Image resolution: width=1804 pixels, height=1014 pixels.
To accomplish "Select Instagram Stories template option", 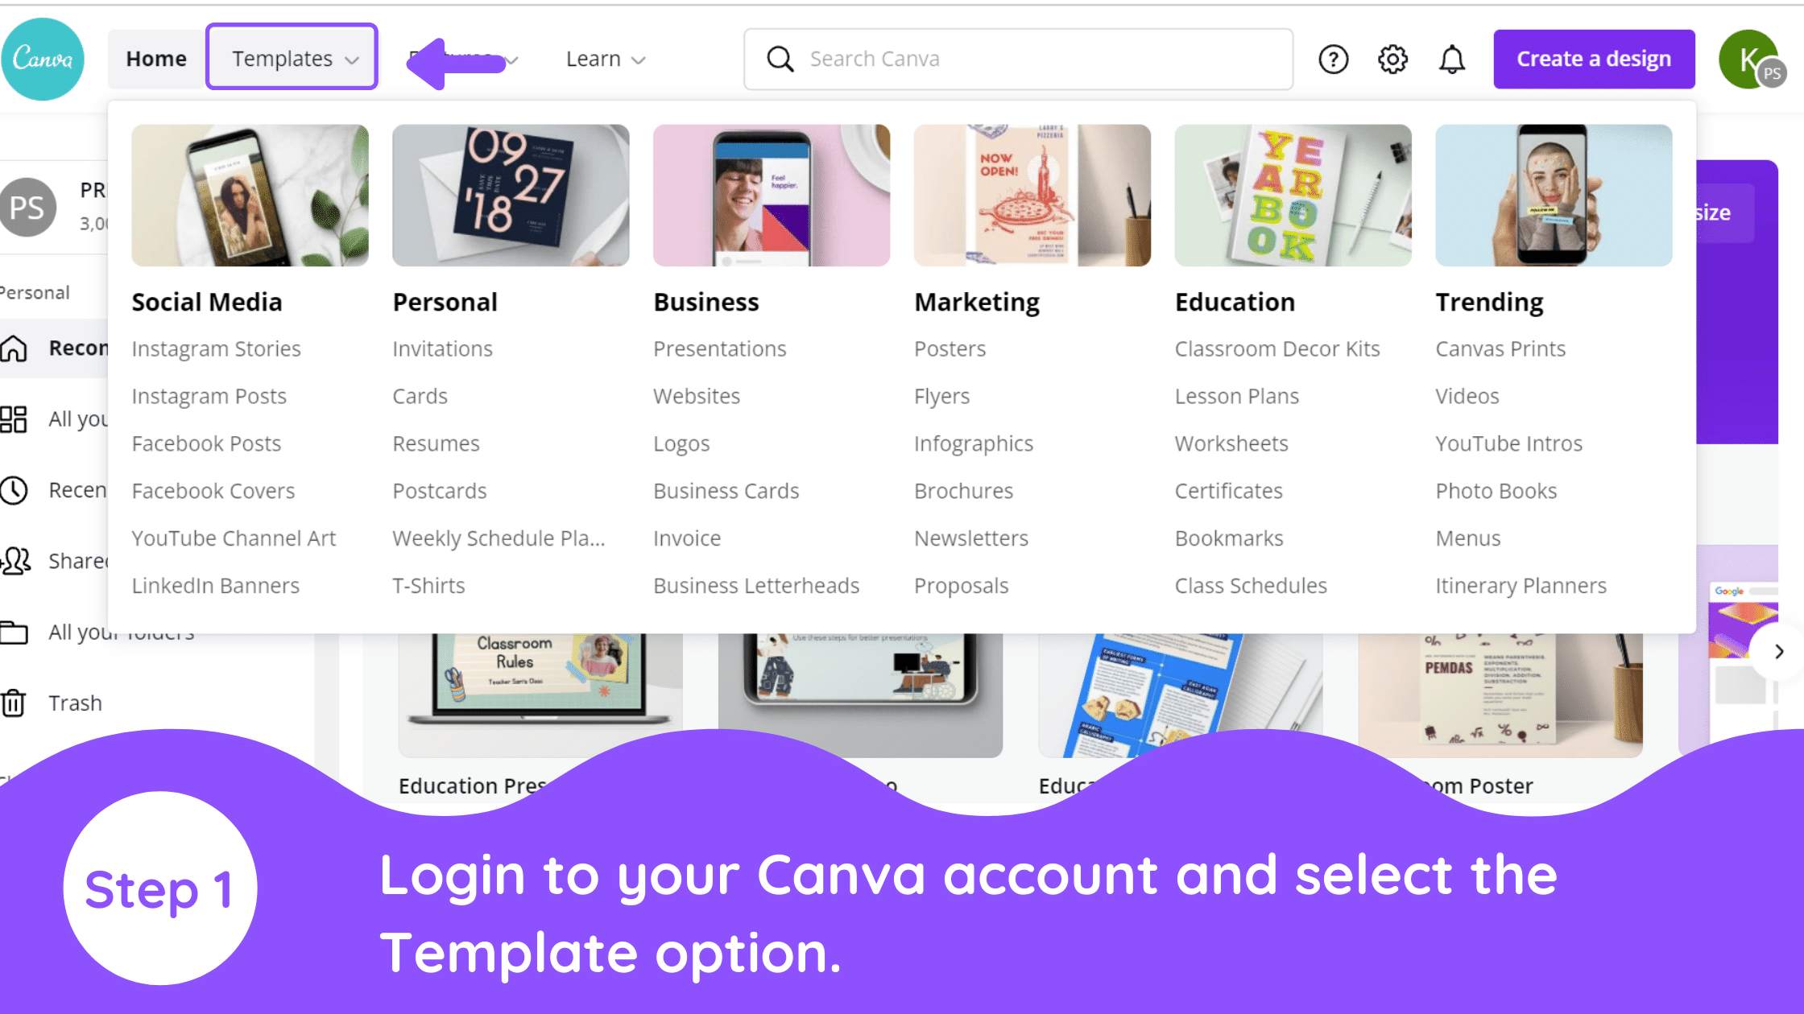I will [x=214, y=349].
